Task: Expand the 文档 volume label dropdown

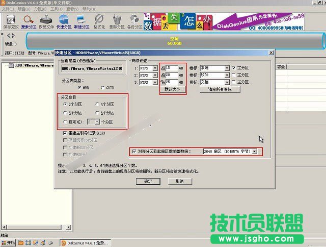Action: pyautogui.click(x=227, y=82)
